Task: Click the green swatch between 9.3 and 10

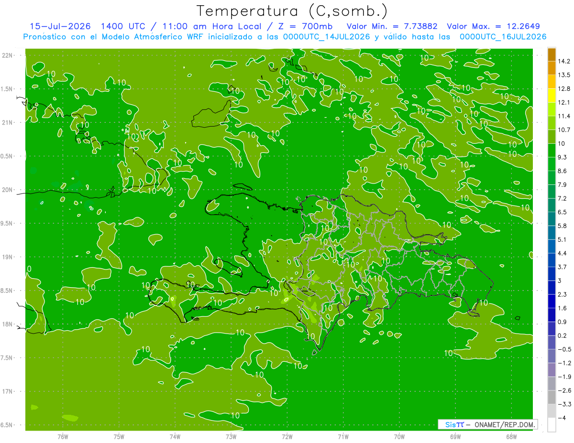Action: pos(552,150)
